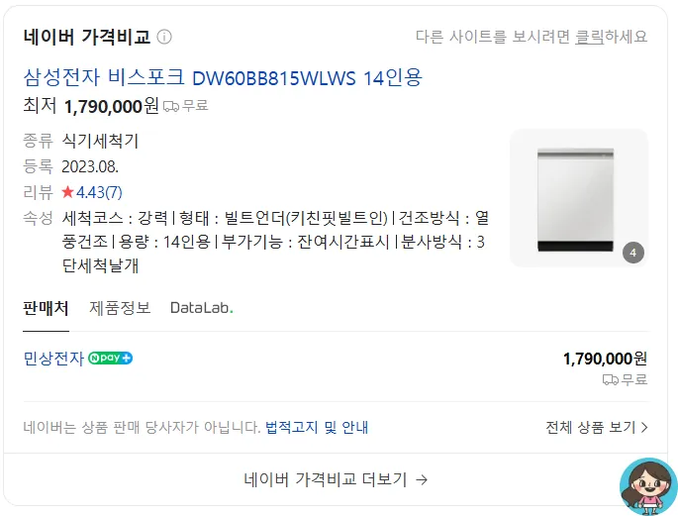The width and height of the screenshot is (678, 516).
Task: Expand 전체 상품 보기 chevron
Action: pyautogui.click(x=644, y=427)
